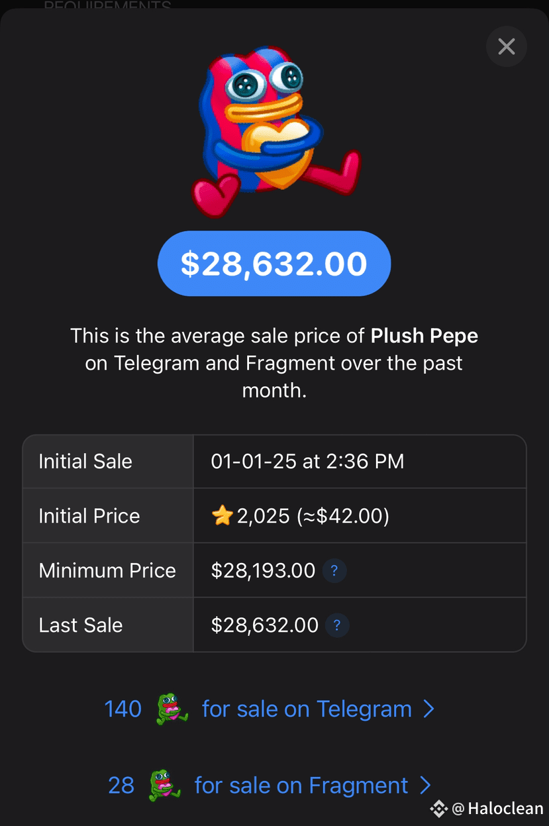
Task: Open help icon beside Minimum Price
Action: 334,570
